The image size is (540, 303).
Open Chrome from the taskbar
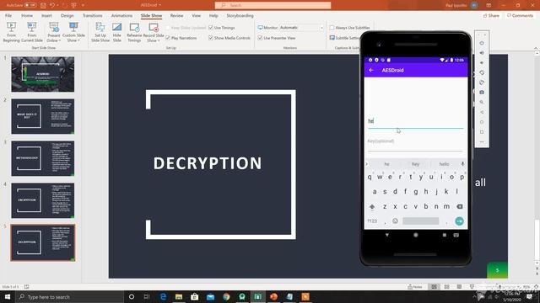[226, 296]
